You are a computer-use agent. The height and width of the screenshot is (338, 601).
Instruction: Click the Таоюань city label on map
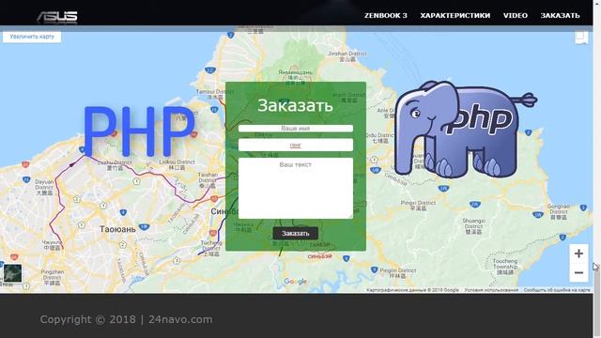117,229
